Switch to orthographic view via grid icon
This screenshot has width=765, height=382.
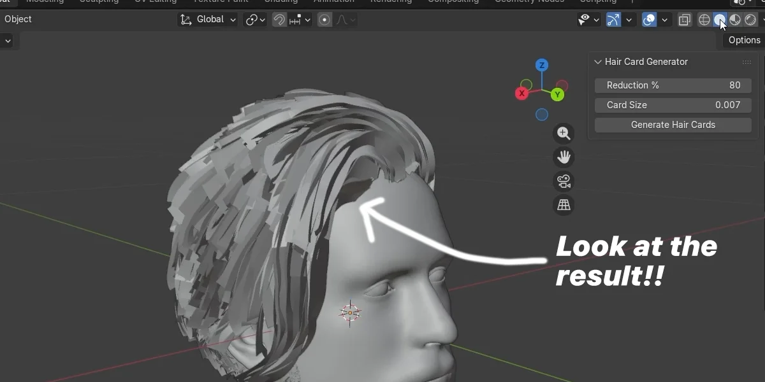click(x=564, y=204)
